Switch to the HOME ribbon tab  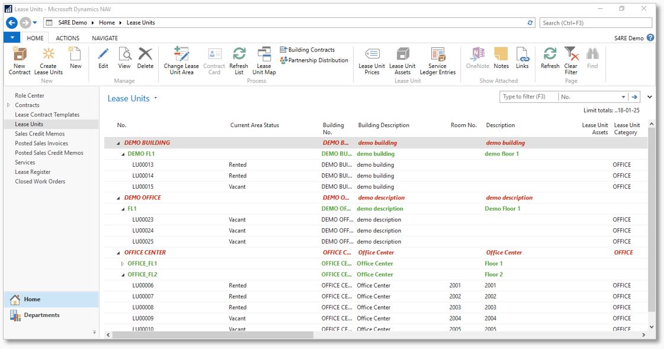[x=35, y=38]
